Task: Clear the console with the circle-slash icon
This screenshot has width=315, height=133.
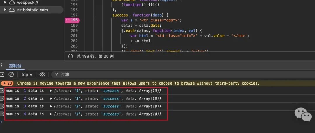Action: pos(11,75)
